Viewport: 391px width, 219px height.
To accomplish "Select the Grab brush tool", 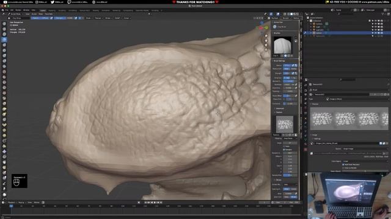I will 4,103.
